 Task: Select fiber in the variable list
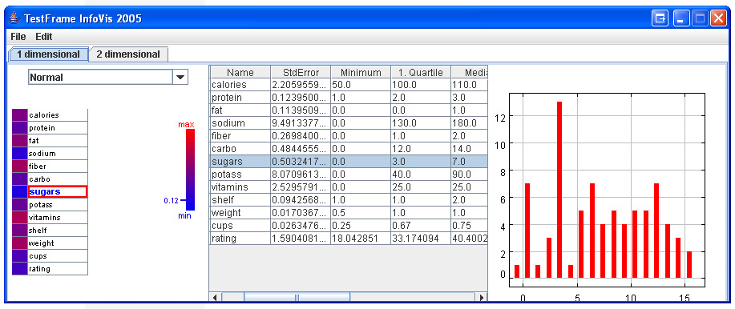pyautogui.click(x=58, y=167)
